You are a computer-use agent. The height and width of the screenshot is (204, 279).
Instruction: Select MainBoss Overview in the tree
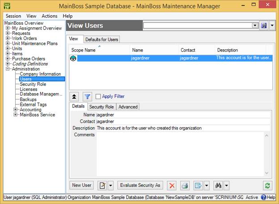click(24, 23)
